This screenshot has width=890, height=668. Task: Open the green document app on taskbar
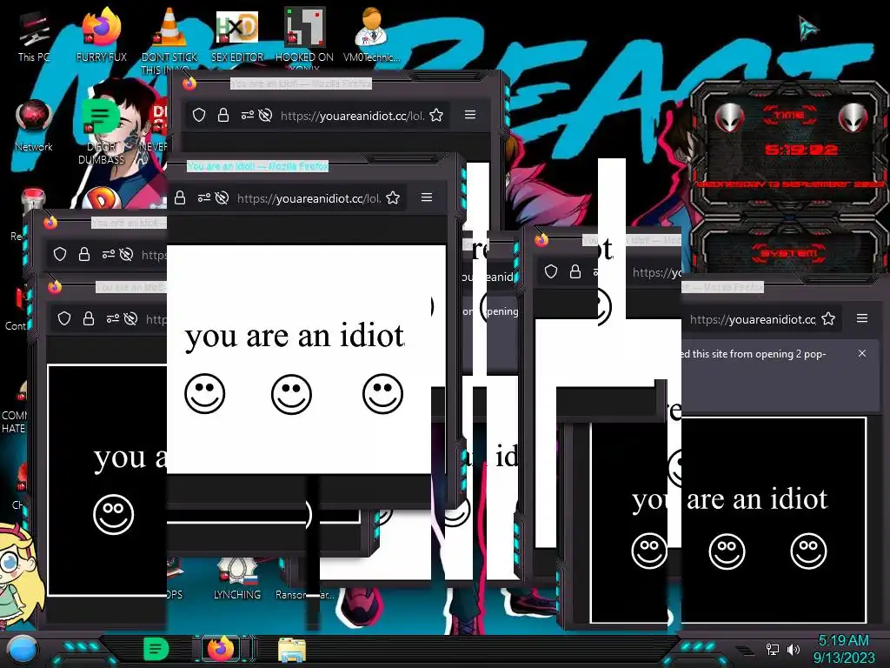coord(156,649)
